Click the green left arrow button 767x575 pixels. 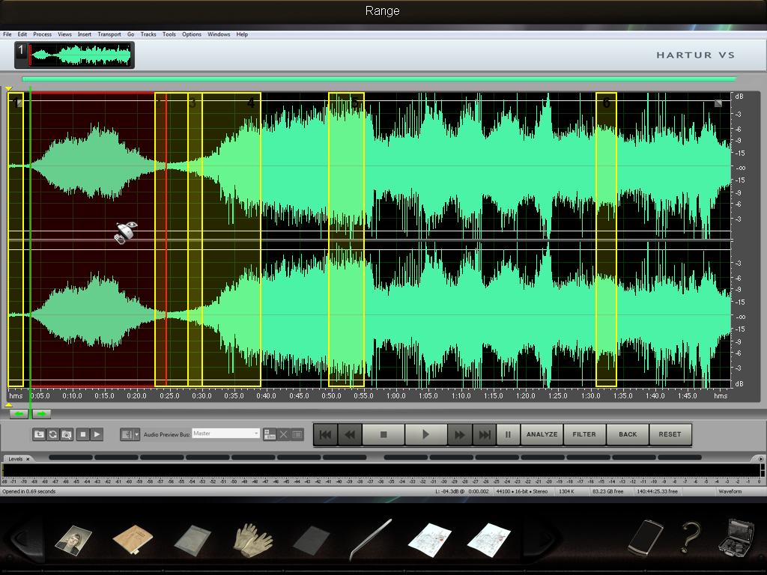pos(19,414)
